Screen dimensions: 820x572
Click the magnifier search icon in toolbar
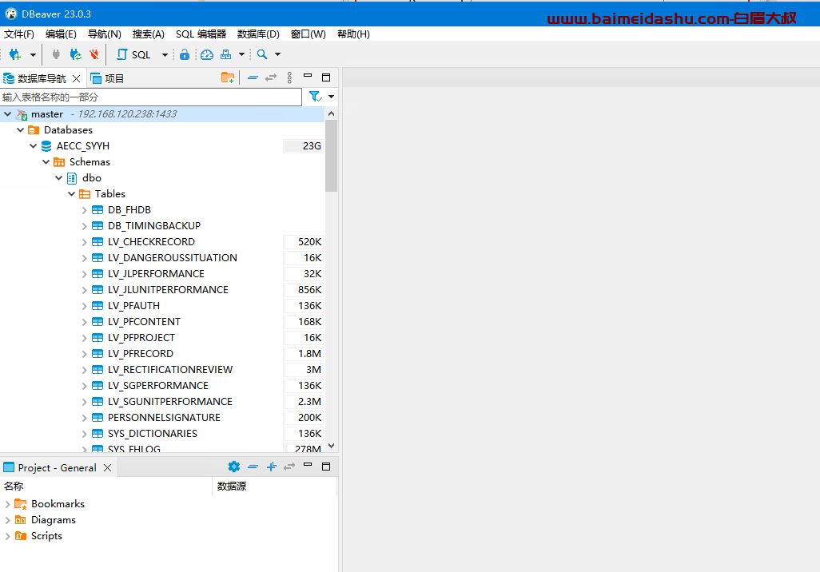tap(261, 54)
